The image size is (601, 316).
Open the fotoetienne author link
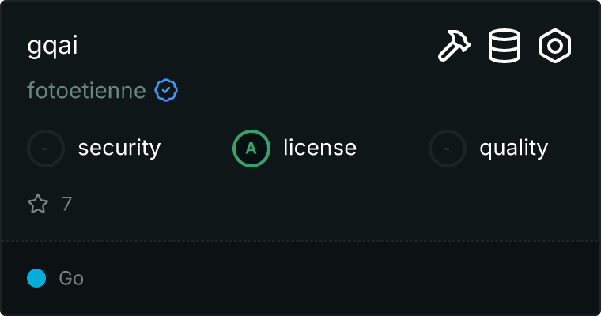tap(87, 91)
